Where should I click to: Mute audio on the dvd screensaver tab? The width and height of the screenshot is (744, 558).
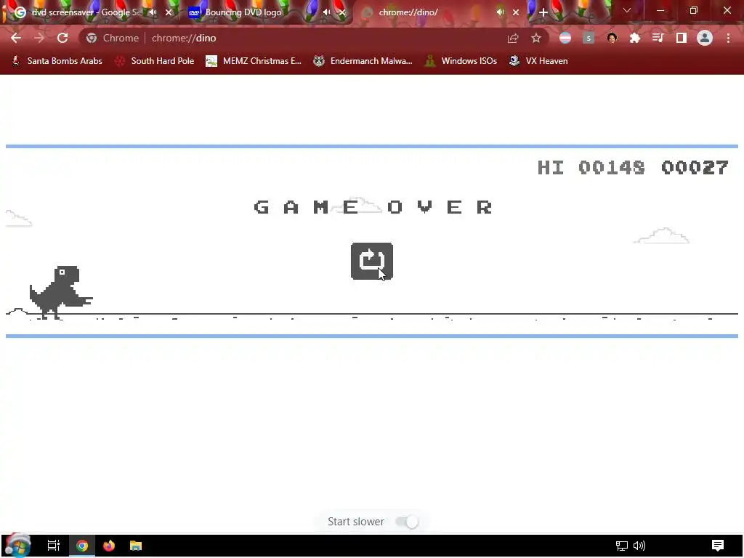pyautogui.click(x=153, y=12)
